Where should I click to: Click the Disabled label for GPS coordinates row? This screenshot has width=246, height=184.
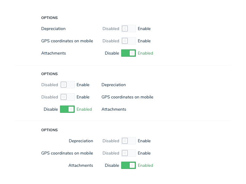(111, 41)
